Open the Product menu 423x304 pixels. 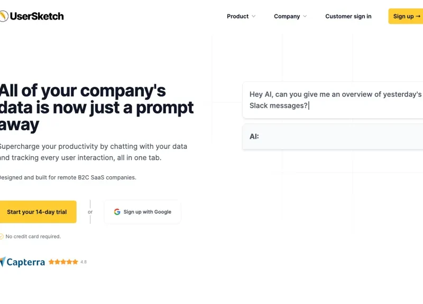[241, 16]
